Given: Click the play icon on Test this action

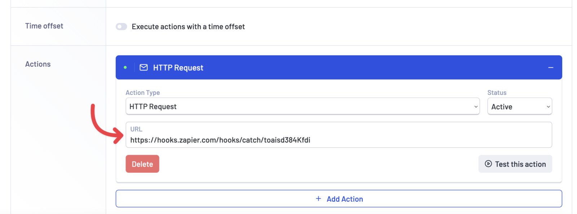Looking at the screenshot, I should [x=488, y=164].
